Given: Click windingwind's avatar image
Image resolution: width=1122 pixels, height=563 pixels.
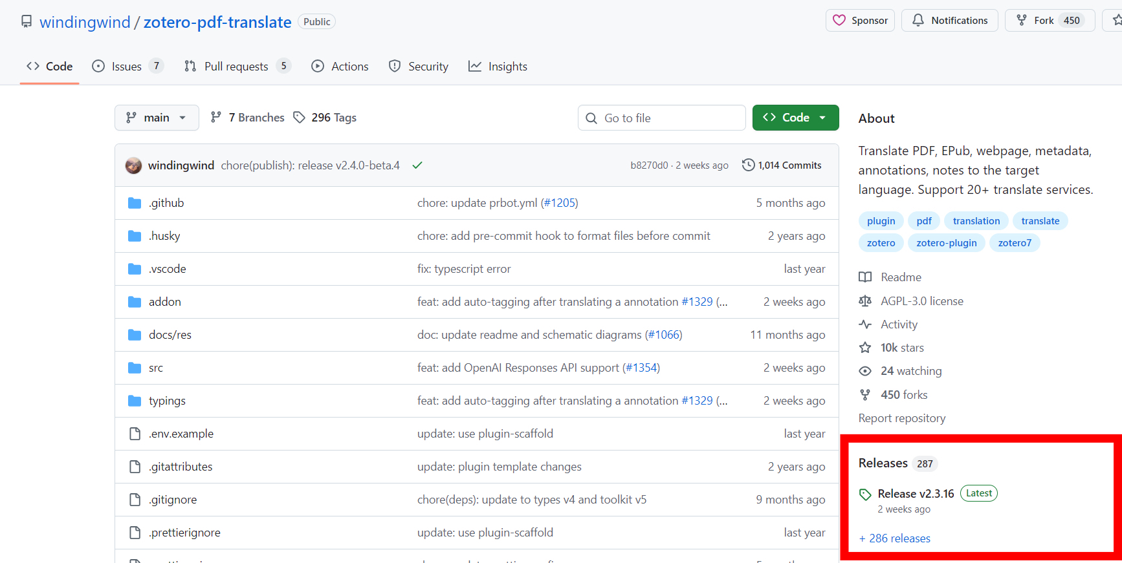Looking at the screenshot, I should 134,165.
